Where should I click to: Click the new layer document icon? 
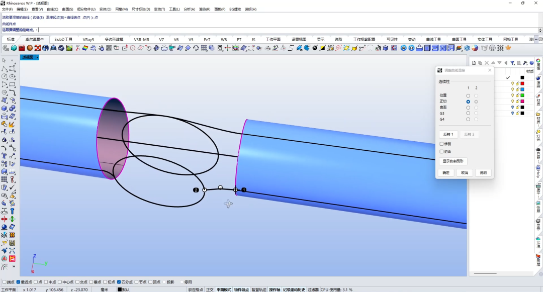click(474, 63)
